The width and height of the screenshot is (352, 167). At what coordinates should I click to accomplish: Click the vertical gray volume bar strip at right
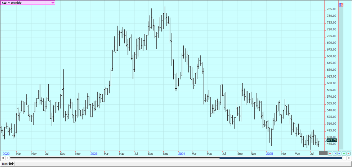tap(341, 78)
